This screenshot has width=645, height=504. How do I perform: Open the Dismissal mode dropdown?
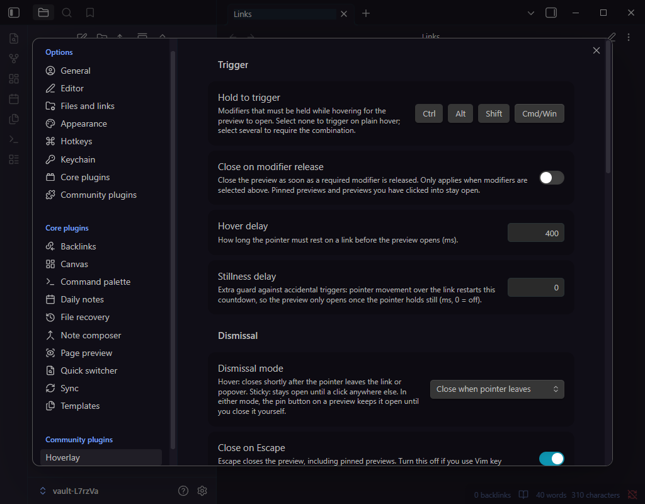pyautogui.click(x=497, y=389)
